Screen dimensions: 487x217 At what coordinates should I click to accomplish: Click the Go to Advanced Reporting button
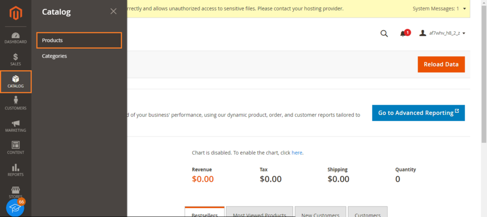pos(419,113)
